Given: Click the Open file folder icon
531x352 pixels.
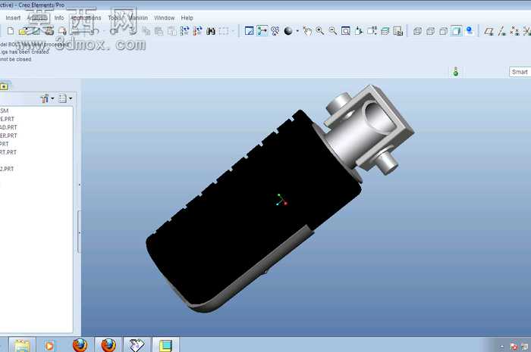Looking at the screenshot, I should pyautogui.click(x=23, y=32).
